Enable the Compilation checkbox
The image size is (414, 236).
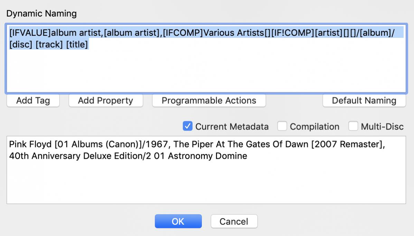(282, 126)
